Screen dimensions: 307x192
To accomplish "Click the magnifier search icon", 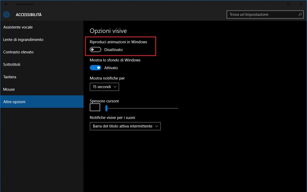I will click(x=300, y=14).
